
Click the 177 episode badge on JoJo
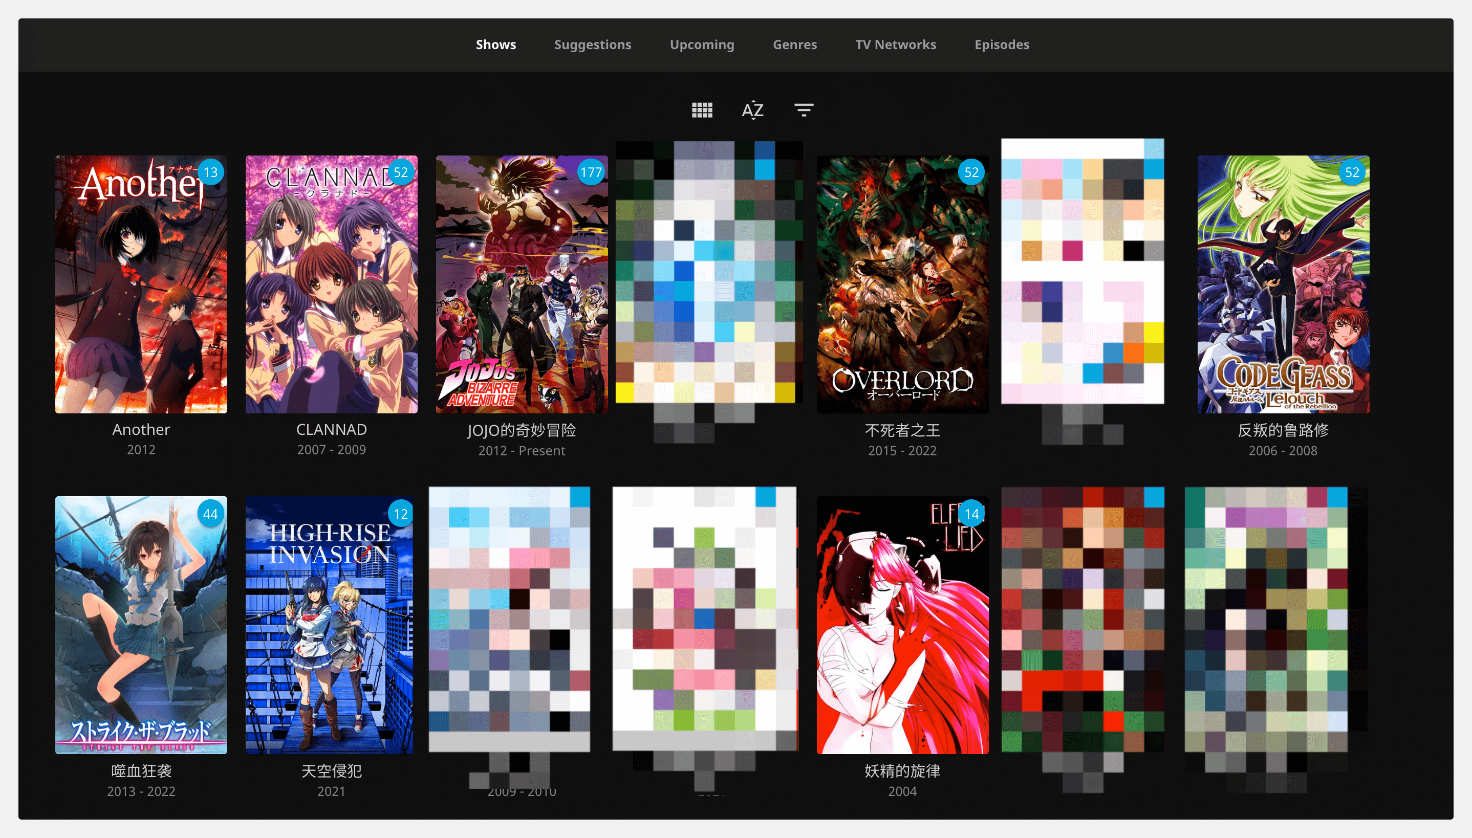591,172
